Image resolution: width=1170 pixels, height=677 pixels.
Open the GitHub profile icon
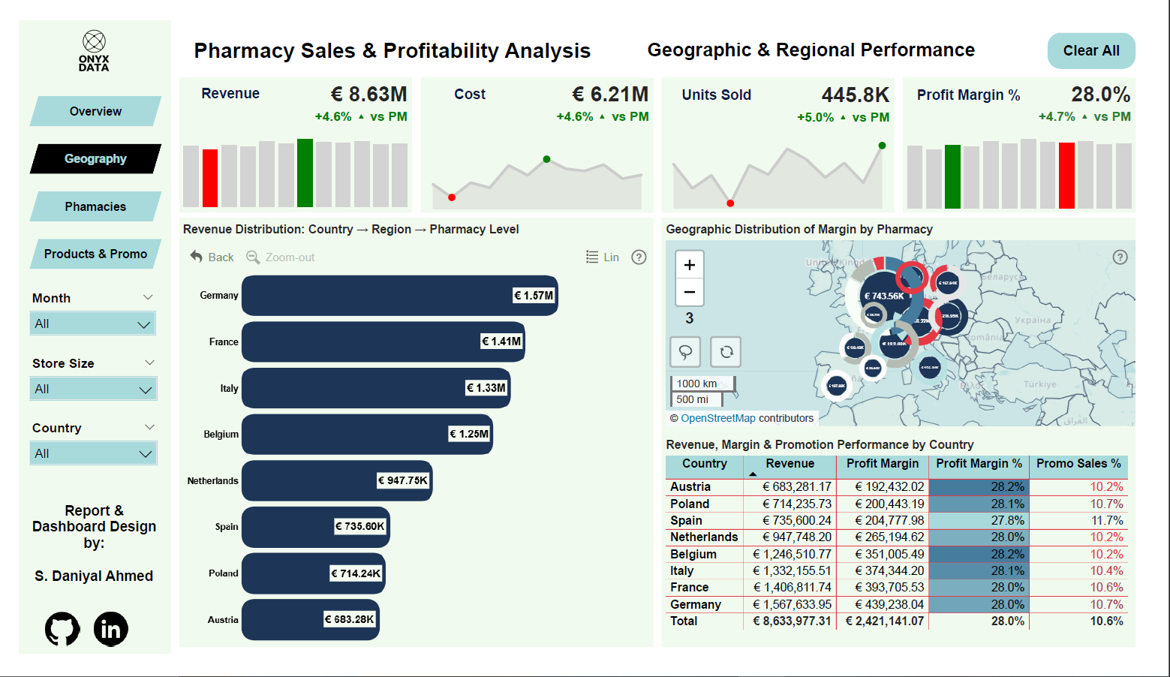(62, 629)
